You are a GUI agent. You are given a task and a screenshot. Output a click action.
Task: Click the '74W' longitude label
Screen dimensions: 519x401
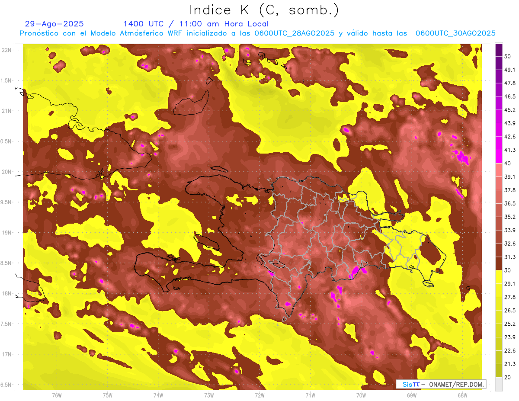coord(158,395)
